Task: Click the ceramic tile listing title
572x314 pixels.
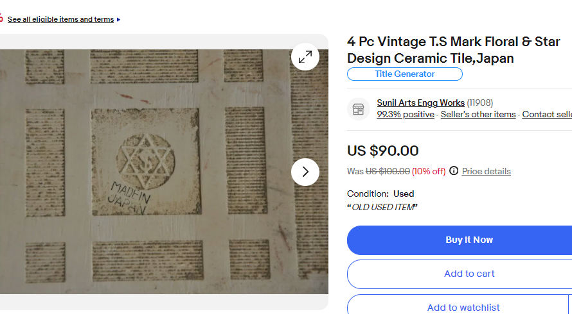Action: (x=453, y=50)
